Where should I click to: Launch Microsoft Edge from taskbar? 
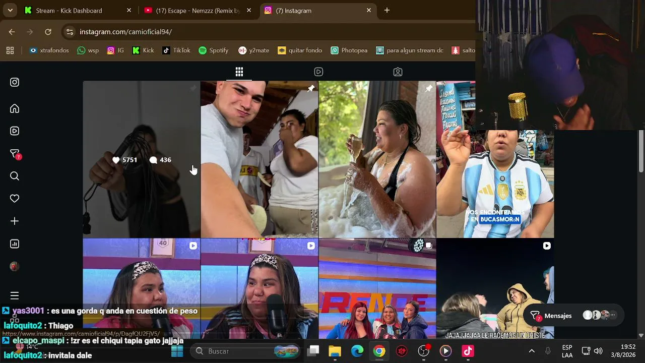click(357, 351)
